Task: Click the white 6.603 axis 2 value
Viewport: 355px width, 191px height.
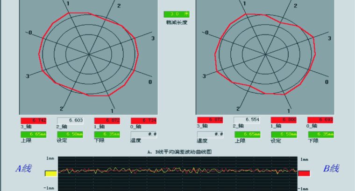Action: point(70,121)
